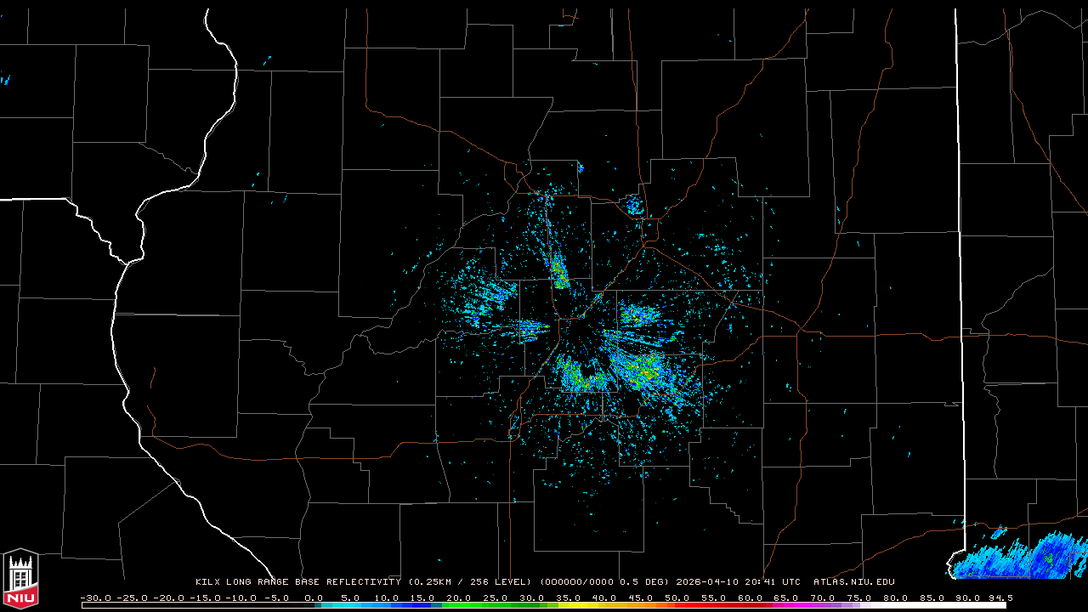
Task: Click the "25.0" reflectivity scale label
Action: 496,598
